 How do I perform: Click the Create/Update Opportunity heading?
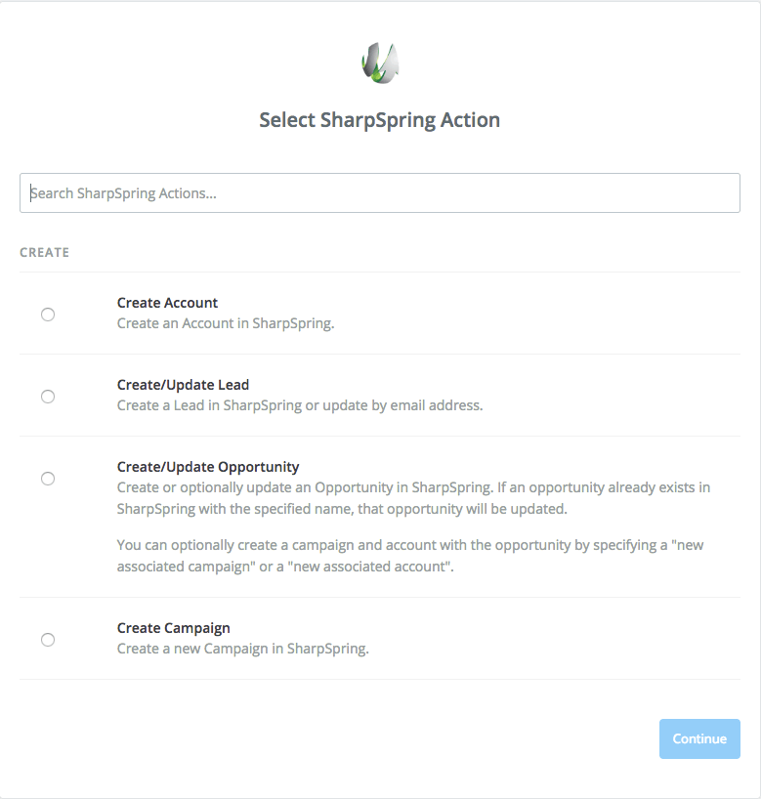coord(208,467)
